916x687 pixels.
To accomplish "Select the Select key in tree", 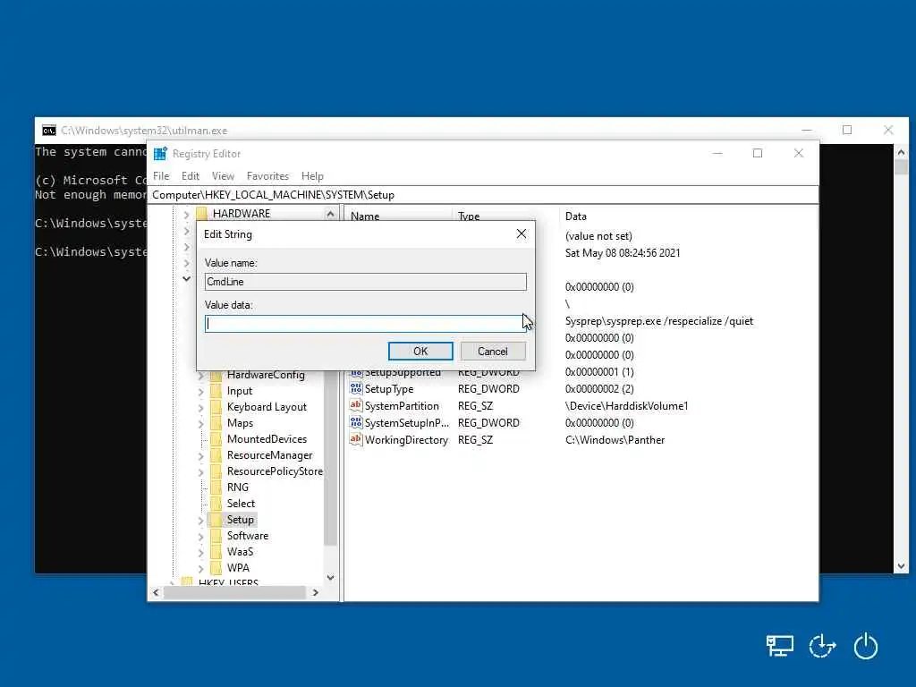I will point(241,503).
